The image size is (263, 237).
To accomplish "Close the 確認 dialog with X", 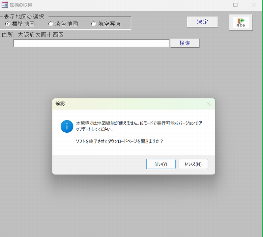I will tap(209, 104).
